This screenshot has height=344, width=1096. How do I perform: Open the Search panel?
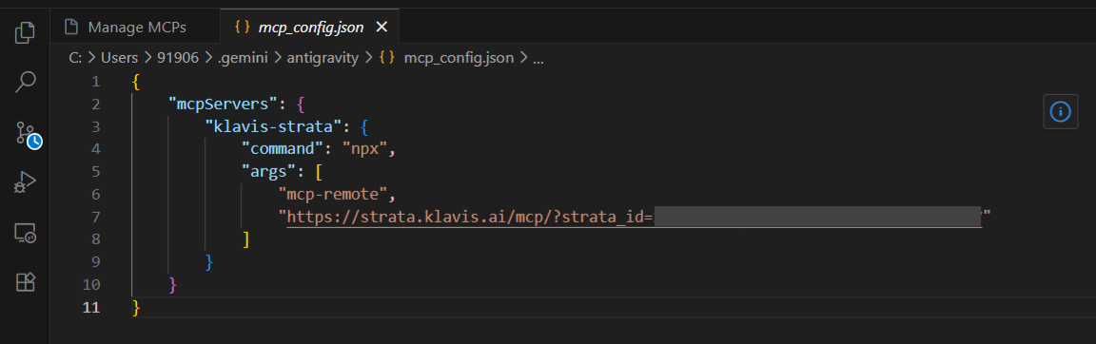coord(25,83)
